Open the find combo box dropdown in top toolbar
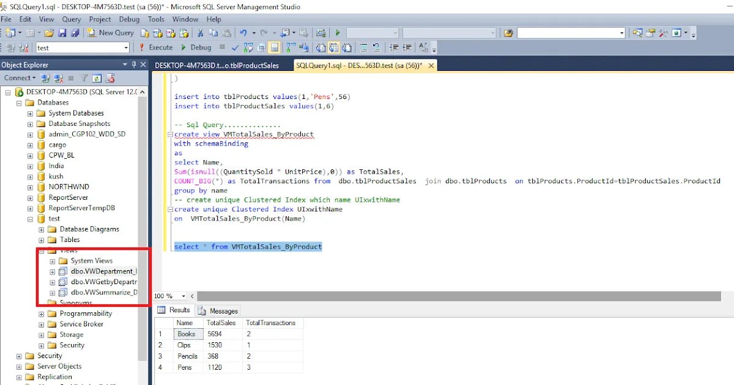 pyautogui.click(x=622, y=33)
